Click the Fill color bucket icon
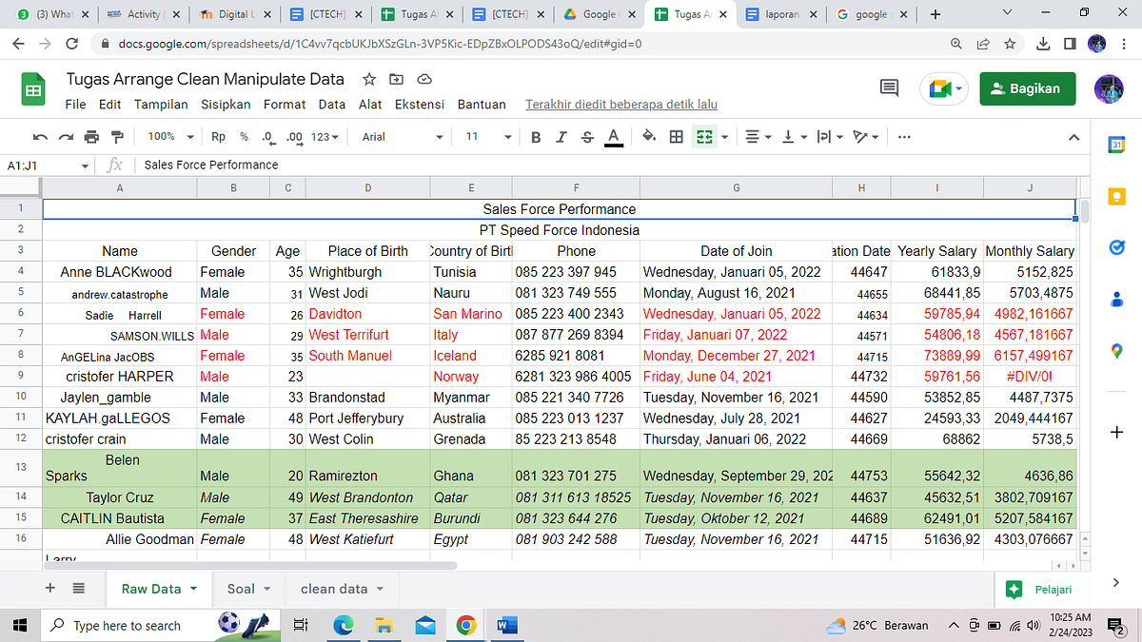 (649, 136)
